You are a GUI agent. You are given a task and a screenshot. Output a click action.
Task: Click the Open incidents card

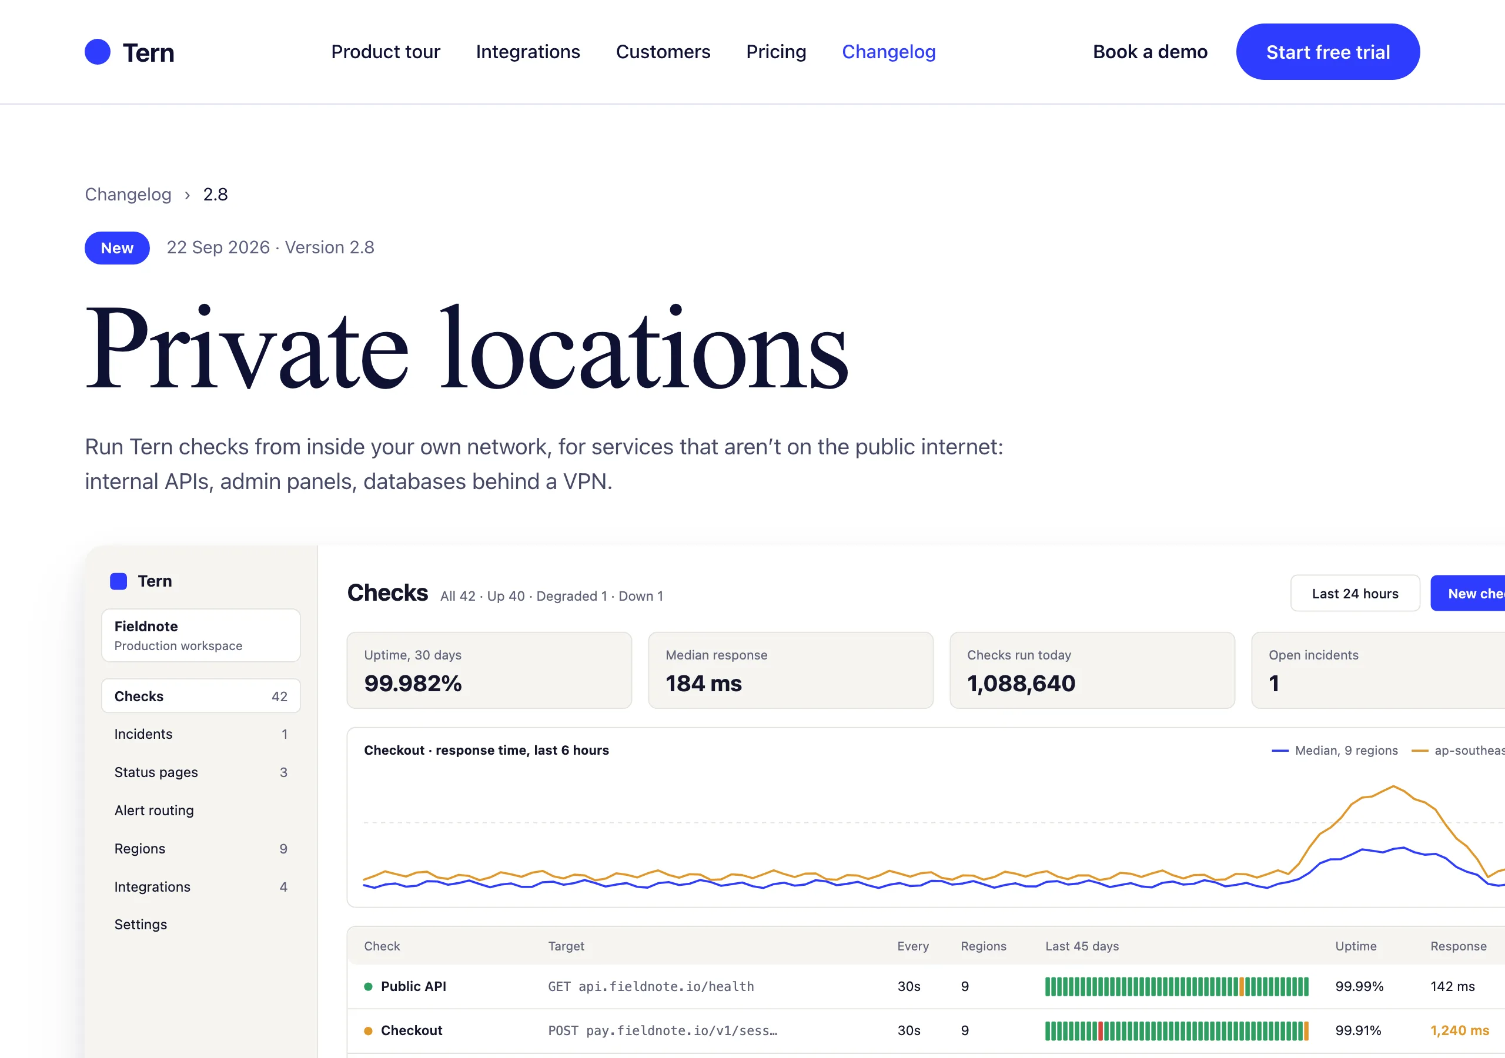click(x=1379, y=670)
